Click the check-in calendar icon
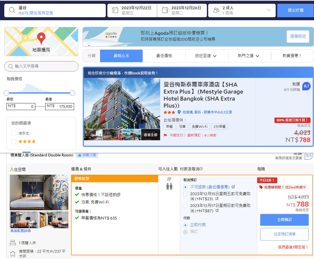314x259 pixels. [x=115, y=10]
